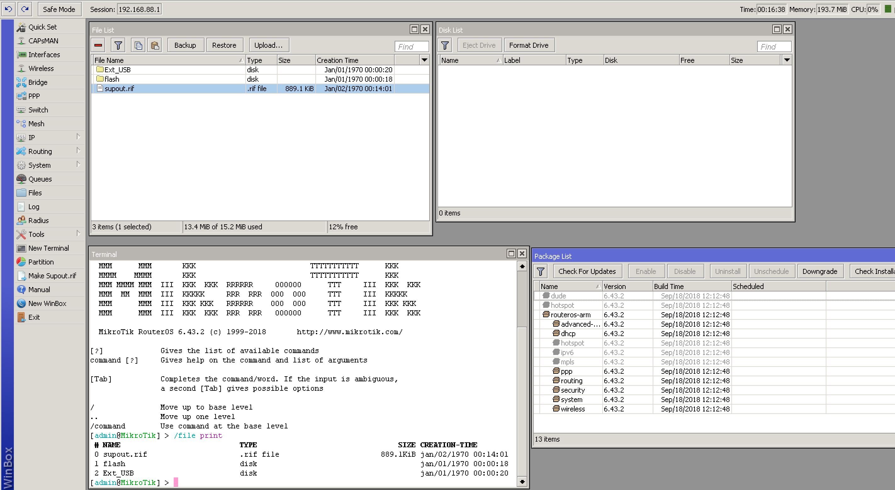Expand the System submenu arrow
Screen dimensions: 895x490
(79, 164)
